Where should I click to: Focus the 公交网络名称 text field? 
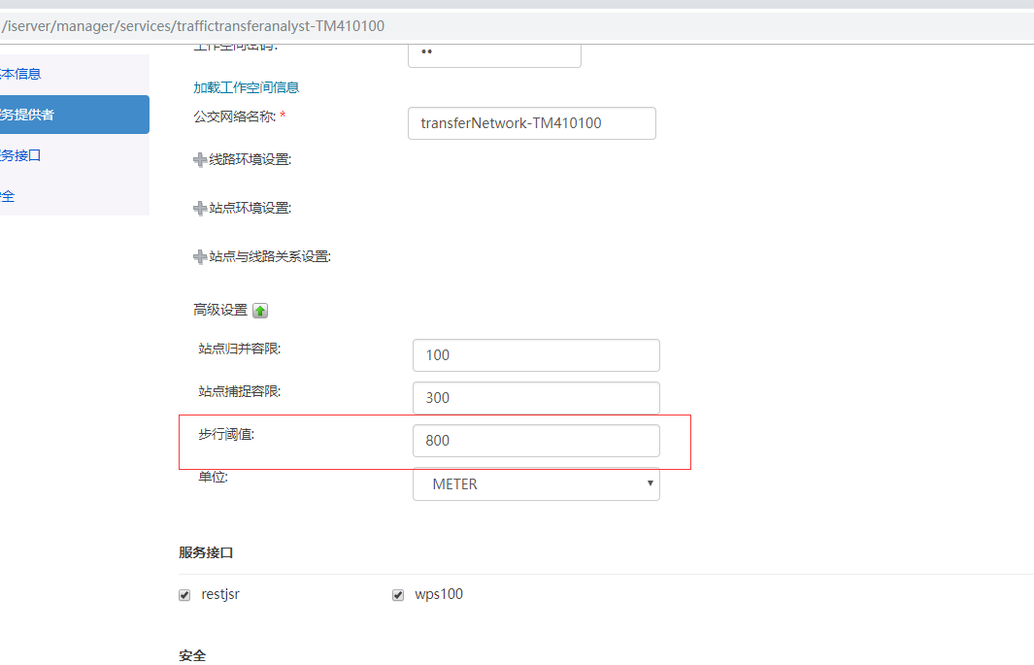coord(531,123)
